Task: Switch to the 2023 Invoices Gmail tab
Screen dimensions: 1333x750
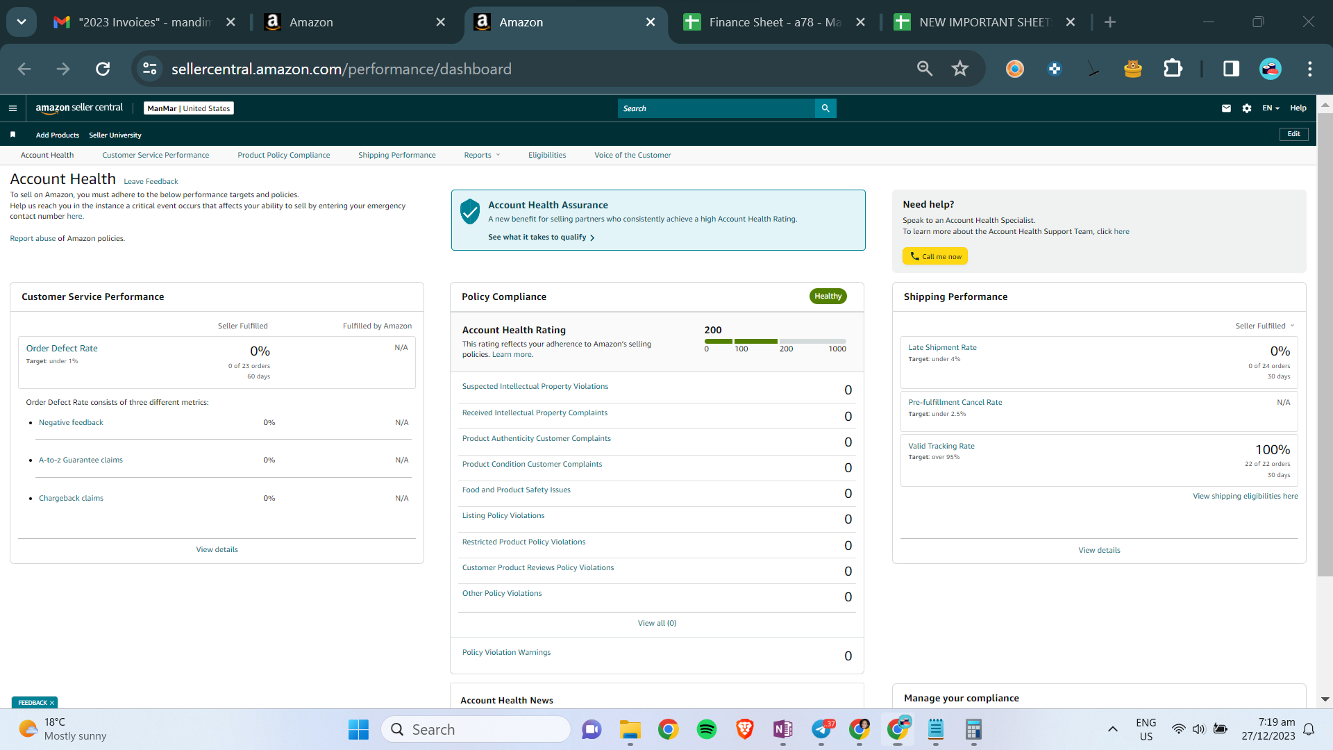Action: click(144, 22)
